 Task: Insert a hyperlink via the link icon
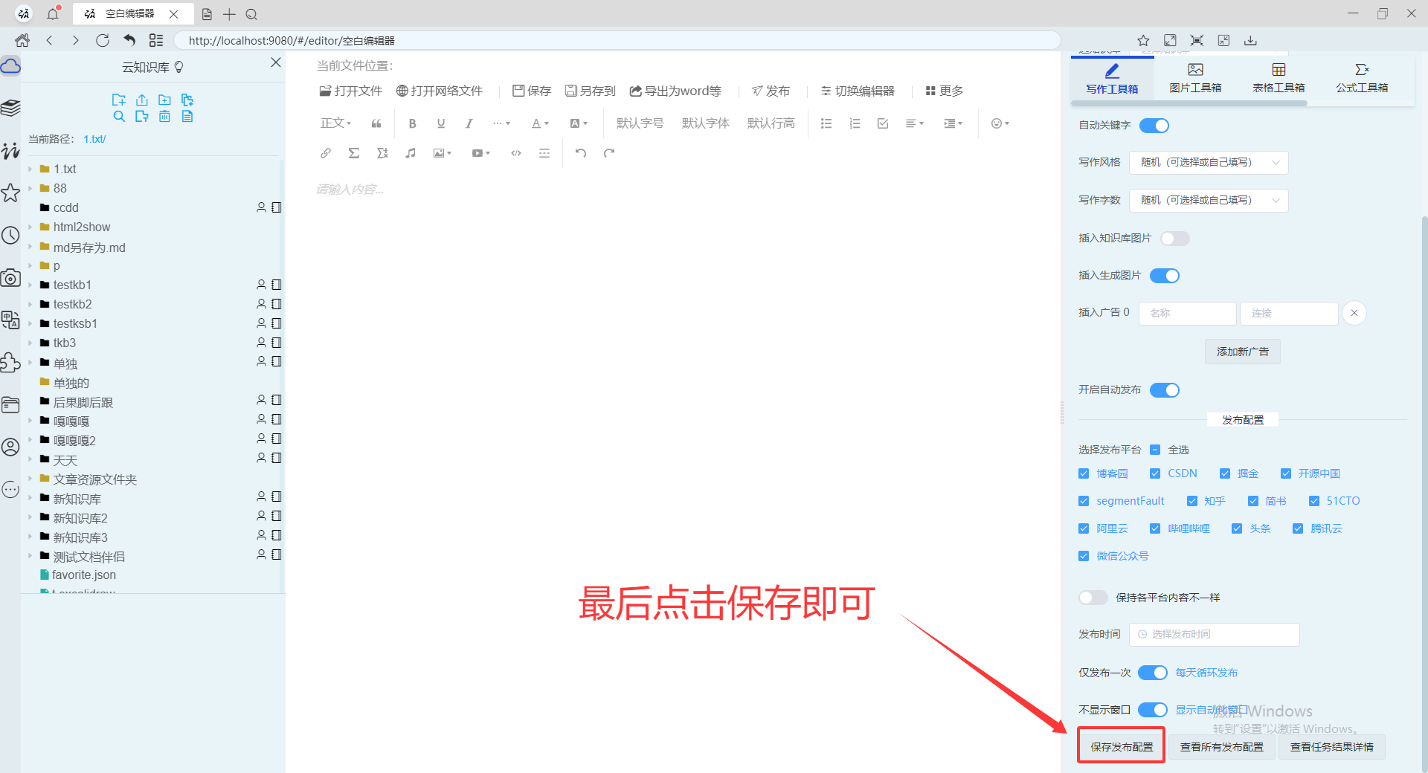click(x=325, y=152)
